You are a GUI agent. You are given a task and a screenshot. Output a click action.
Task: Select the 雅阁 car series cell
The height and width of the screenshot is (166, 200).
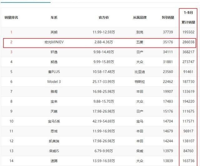pyautogui.click(x=54, y=92)
